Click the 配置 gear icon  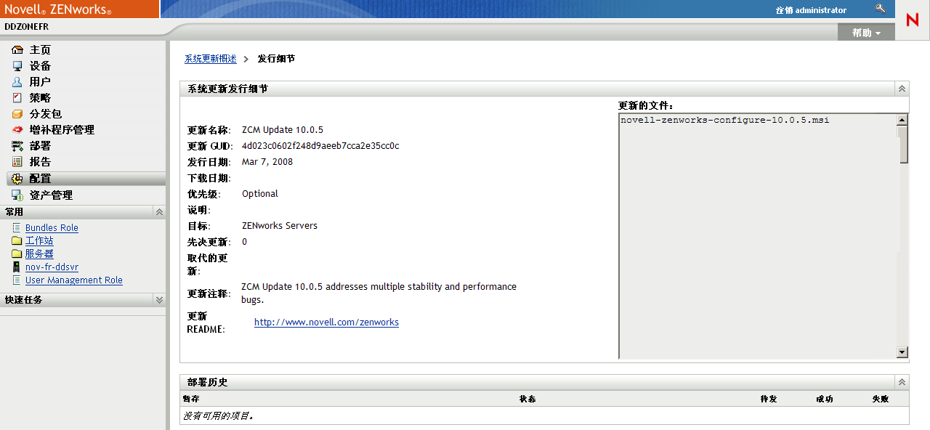pyautogui.click(x=17, y=179)
